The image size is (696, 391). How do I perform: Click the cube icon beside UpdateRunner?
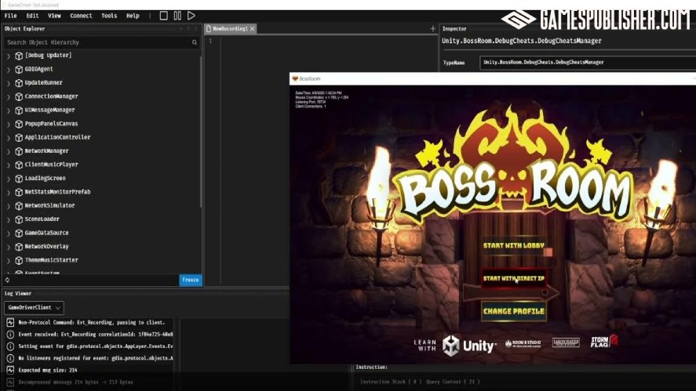(x=19, y=83)
